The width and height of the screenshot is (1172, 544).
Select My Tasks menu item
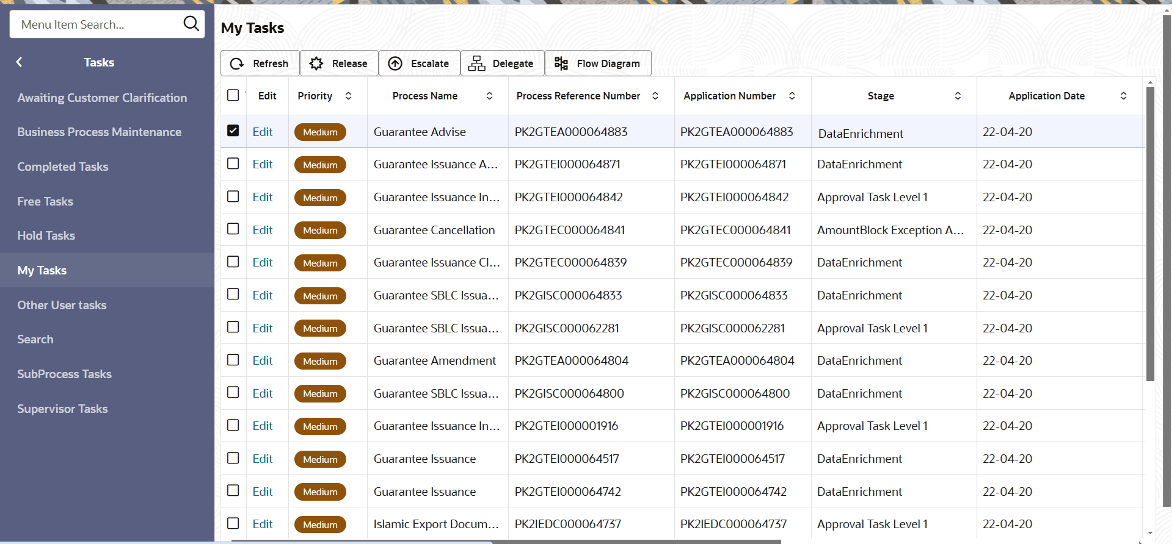click(42, 270)
